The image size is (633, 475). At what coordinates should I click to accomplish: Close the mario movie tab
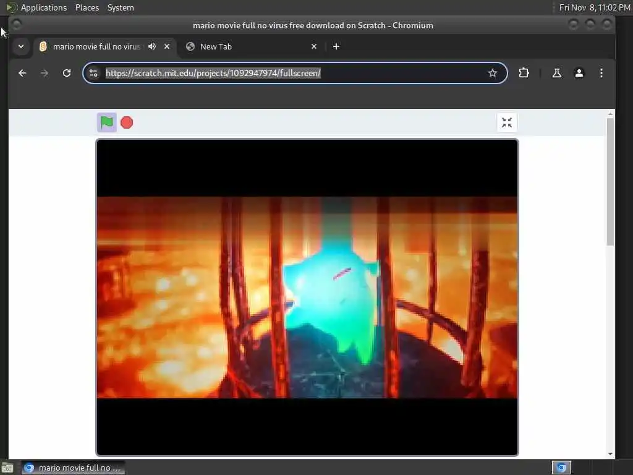coord(167,46)
